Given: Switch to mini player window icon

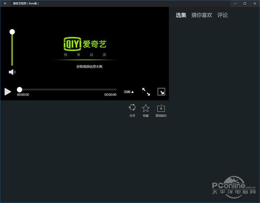Looking at the screenshot, I should tap(161, 92).
